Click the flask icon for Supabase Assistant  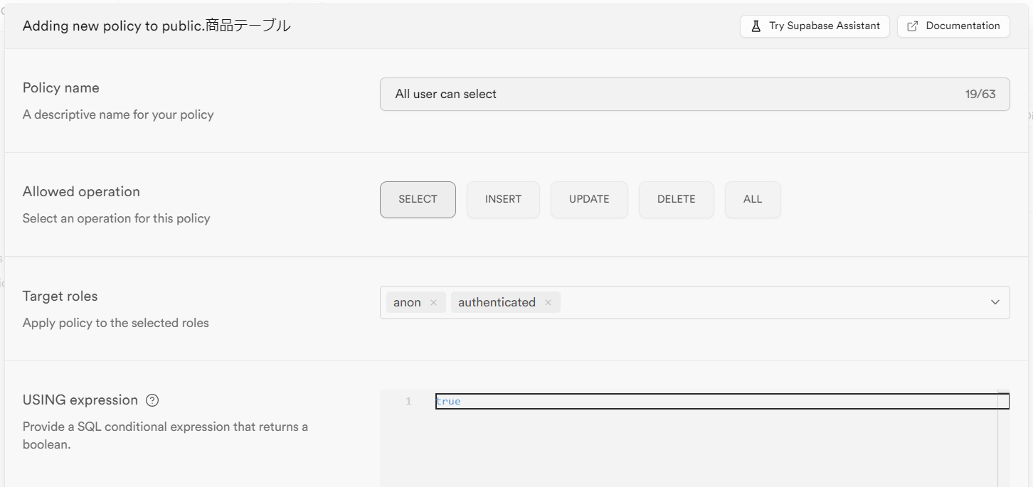pyautogui.click(x=756, y=26)
